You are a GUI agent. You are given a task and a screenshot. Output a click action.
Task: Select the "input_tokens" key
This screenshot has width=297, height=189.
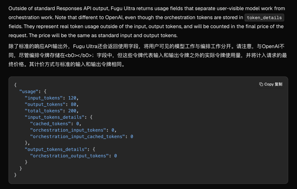click(x=44, y=98)
